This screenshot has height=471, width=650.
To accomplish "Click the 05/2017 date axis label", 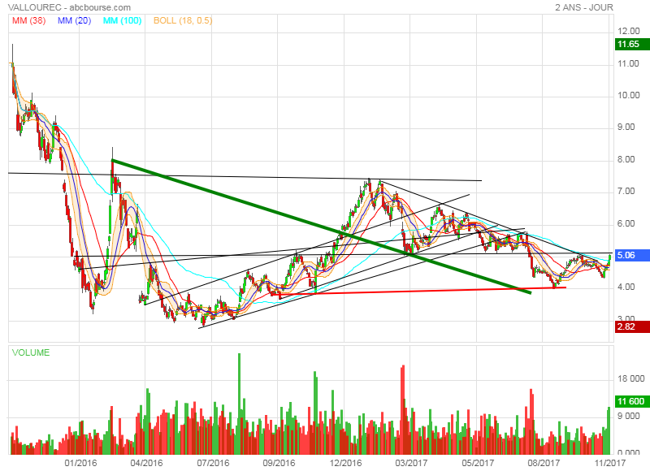I will pos(478,463).
